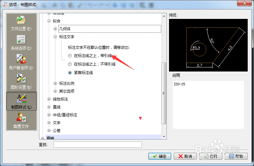The width and height of the screenshot is (254, 166).
Task: Expand the 其它选项 node
Action: pos(55,91)
